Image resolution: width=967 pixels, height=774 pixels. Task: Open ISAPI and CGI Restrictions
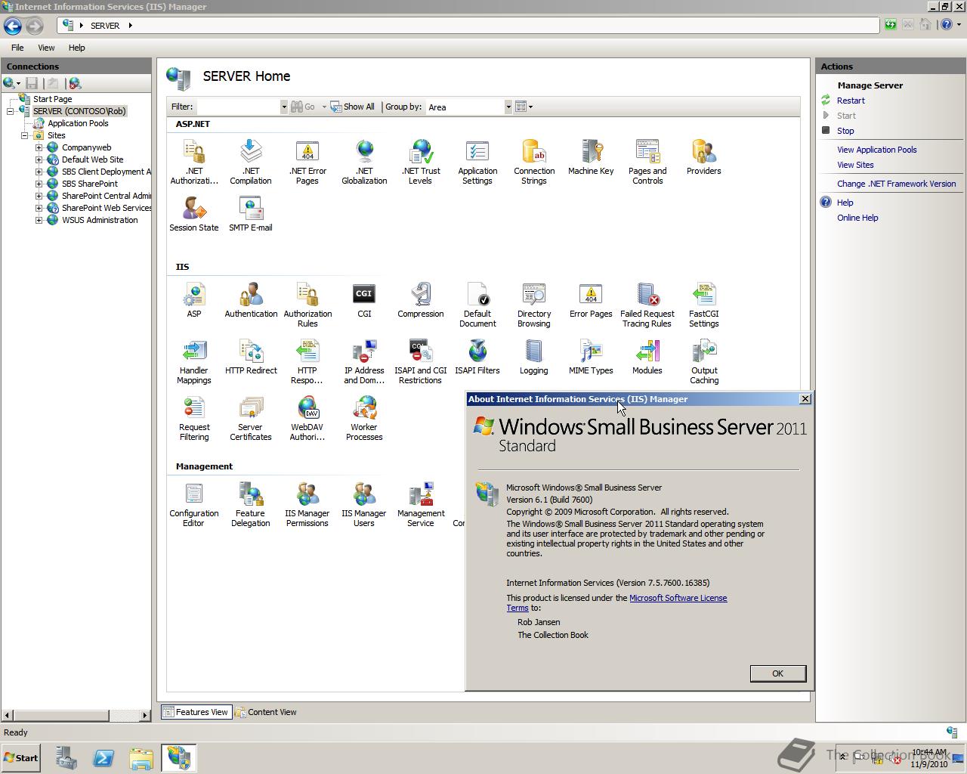tap(421, 361)
